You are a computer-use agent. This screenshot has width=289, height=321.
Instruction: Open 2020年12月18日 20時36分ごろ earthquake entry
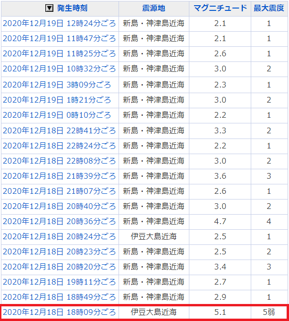point(59,221)
